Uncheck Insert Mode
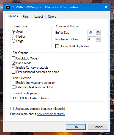Viewport: 114px width, 135px height. coord(13,63)
